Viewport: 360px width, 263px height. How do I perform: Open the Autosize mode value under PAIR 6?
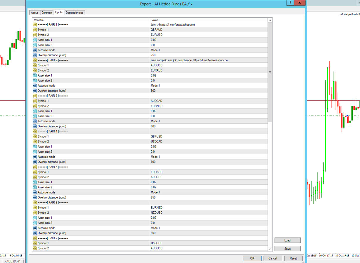point(208,228)
